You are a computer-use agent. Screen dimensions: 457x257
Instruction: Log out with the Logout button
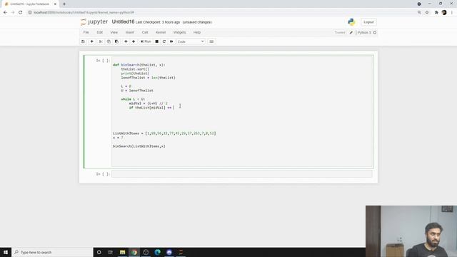(x=368, y=22)
